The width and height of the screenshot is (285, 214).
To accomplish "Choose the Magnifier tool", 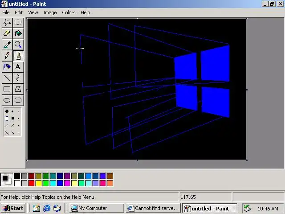I will (x=18, y=45).
